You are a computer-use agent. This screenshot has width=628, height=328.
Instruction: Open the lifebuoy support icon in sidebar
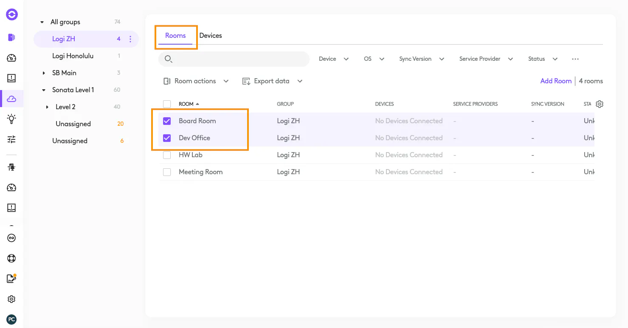(x=11, y=258)
